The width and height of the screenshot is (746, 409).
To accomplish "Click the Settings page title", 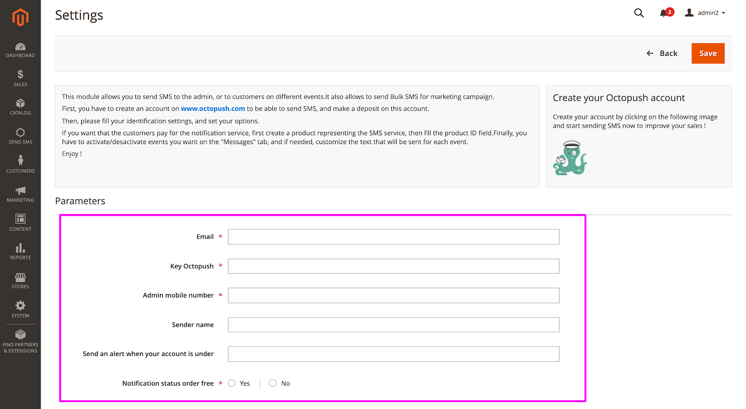I will 79,15.
